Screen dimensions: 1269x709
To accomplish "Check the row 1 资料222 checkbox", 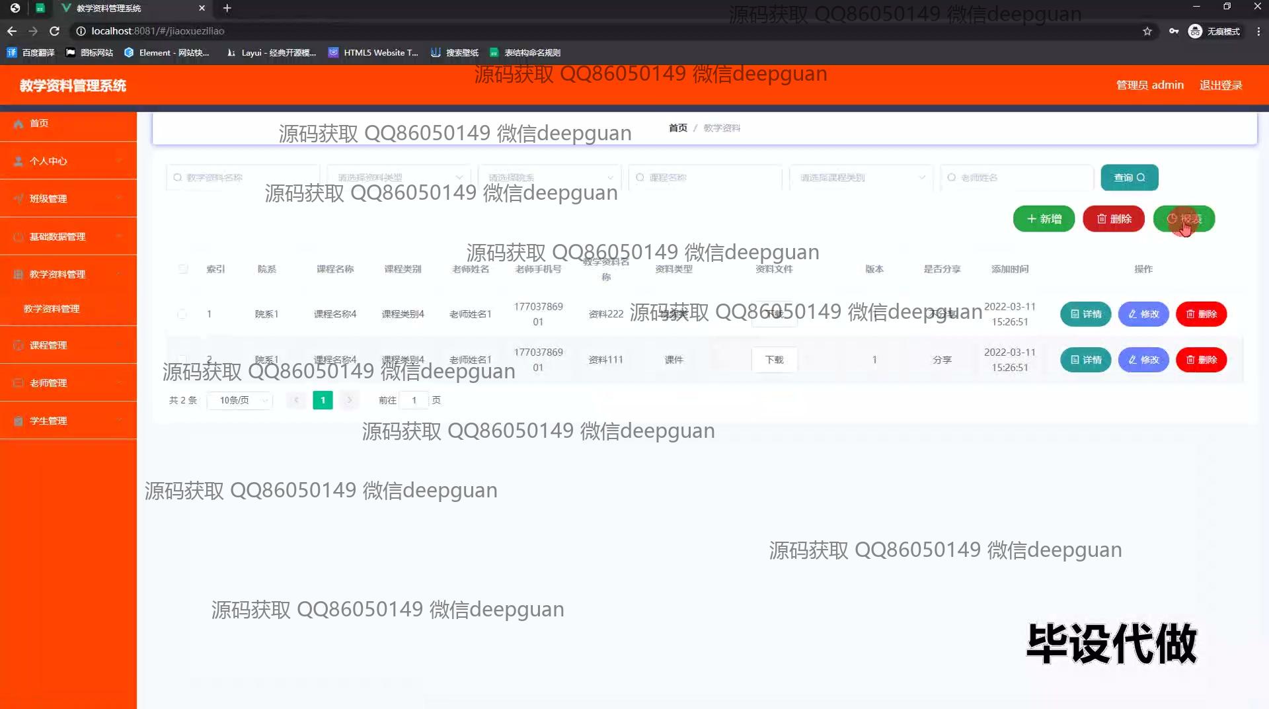I will coord(182,314).
